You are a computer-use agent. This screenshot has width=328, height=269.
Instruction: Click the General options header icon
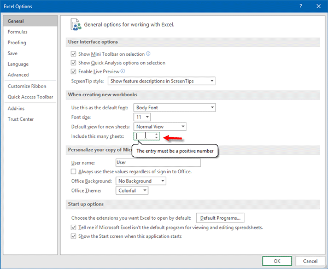76,25
